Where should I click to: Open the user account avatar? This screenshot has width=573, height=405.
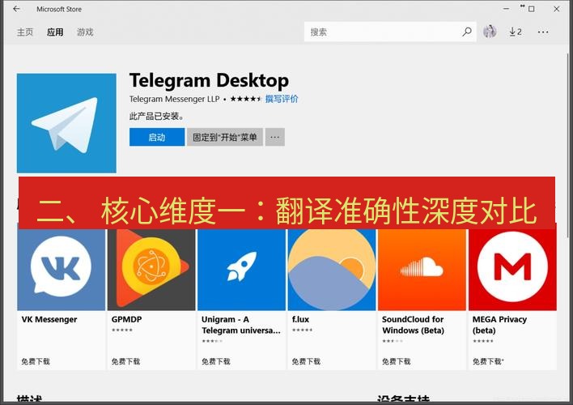tap(490, 32)
